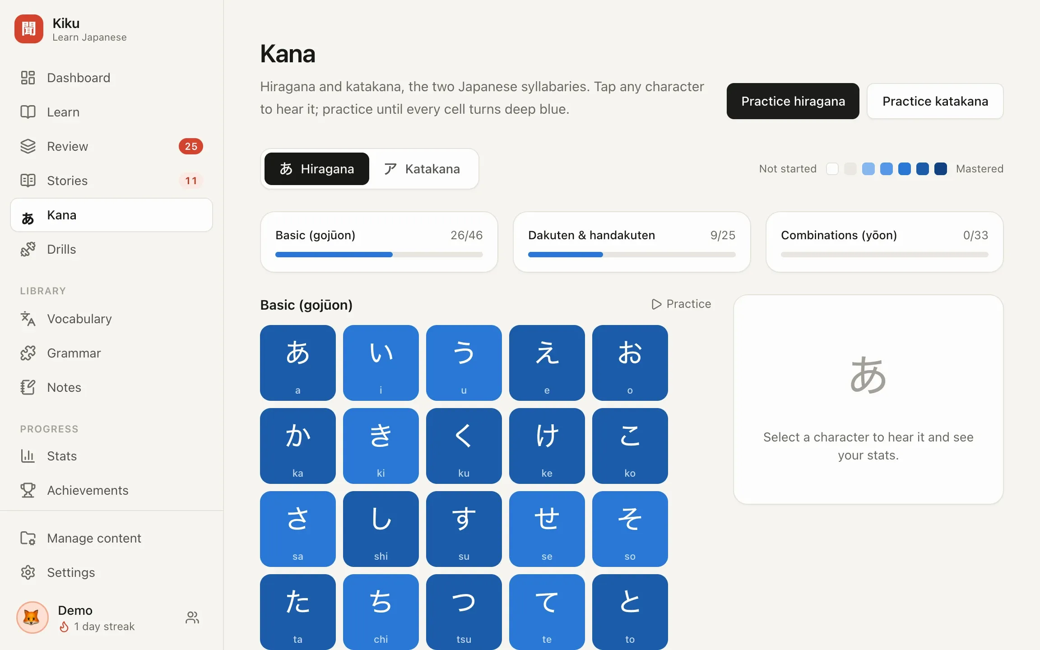Click the switch profile people icon

[x=192, y=617]
